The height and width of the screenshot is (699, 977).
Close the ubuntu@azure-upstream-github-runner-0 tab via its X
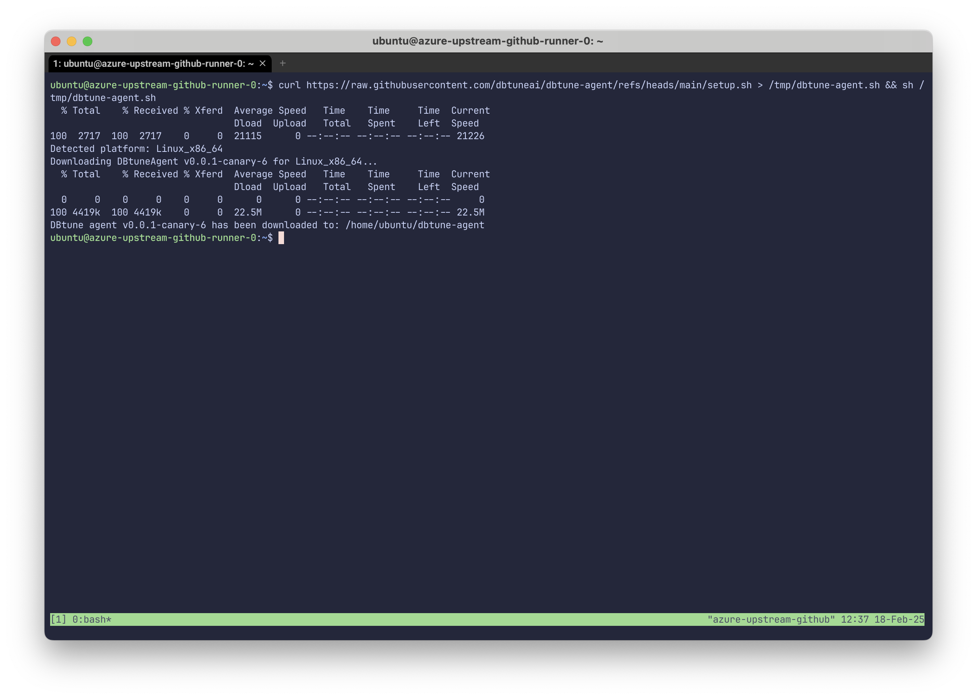[x=263, y=63]
